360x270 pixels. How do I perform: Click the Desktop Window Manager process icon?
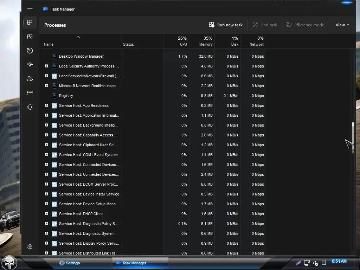click(x=54, y=56)
